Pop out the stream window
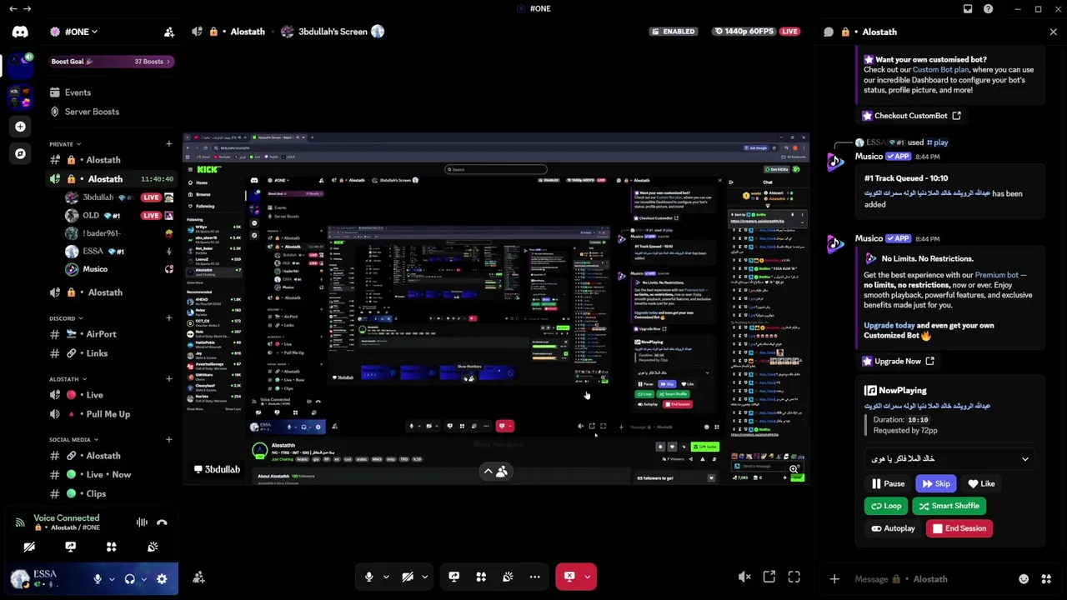The width and height of the screenshot is (1067, 600). (x=769, y=577)
